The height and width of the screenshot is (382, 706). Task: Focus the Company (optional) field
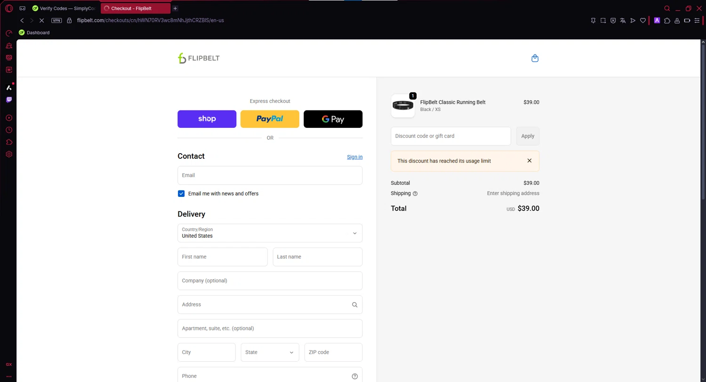(270, 281)
